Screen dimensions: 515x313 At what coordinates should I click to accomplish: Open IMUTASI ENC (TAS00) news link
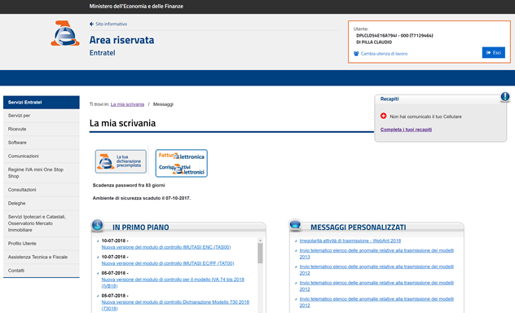[166, 247]
